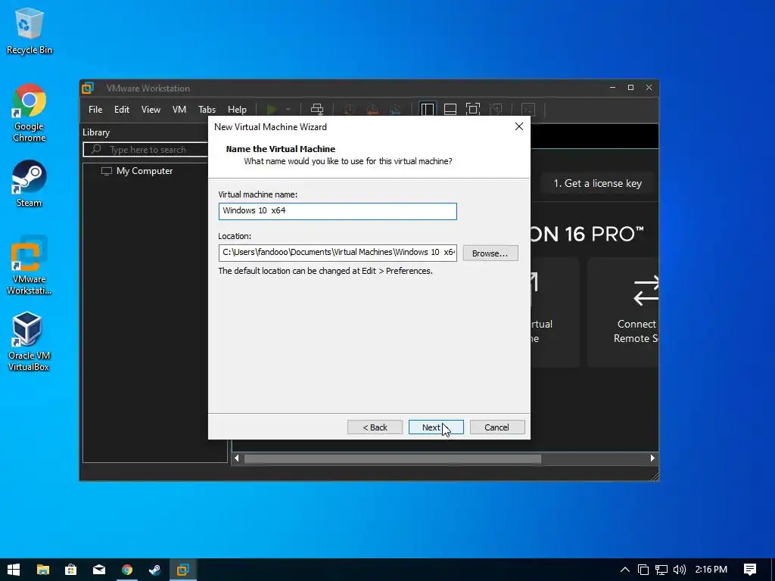Click the Steam taskbar icon
Viewport: 775px width, 581px height.
pyautogui.click(x=154, y=570)
